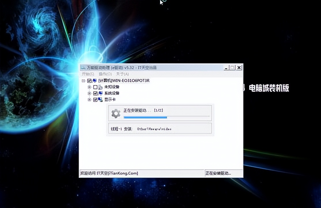Expand the 显示卡 tree node
Image resolution: width=321 pixels, height=208 pixels.
click(89, 100)
